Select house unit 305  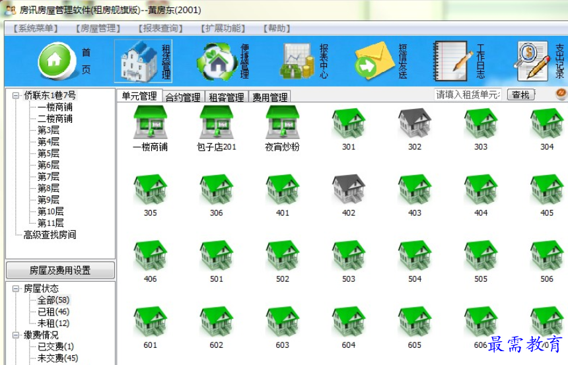click(151, 189)
